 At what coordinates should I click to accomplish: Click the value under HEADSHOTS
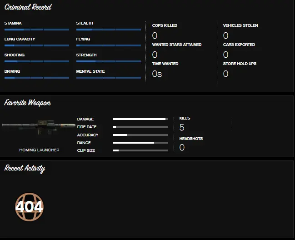[x=182, y=147]
